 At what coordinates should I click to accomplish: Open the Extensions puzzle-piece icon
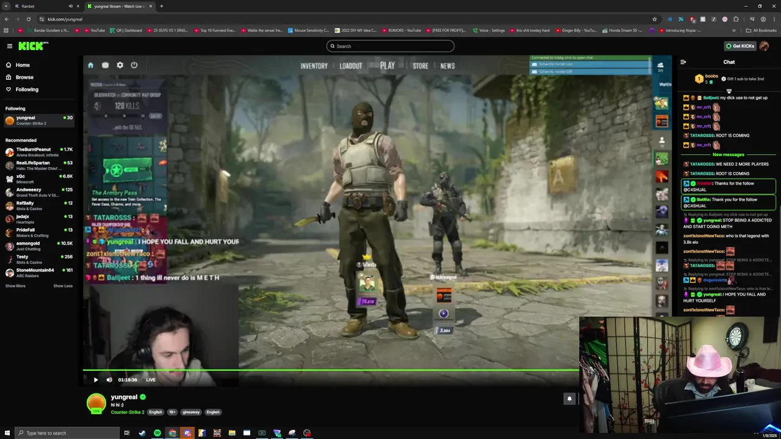tap(736, 19)
